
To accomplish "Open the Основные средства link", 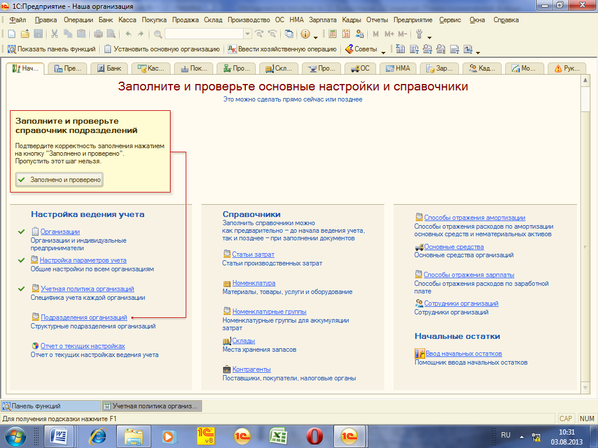I will (x=454, y=247).
